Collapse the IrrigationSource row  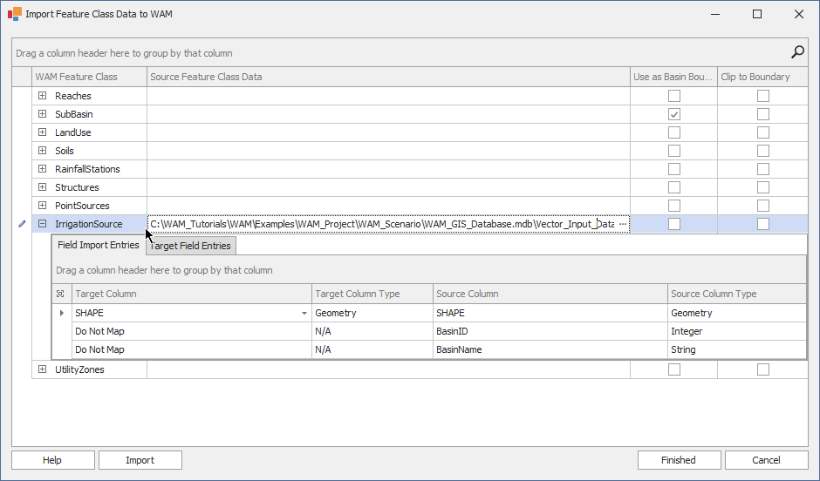point(43,224)
